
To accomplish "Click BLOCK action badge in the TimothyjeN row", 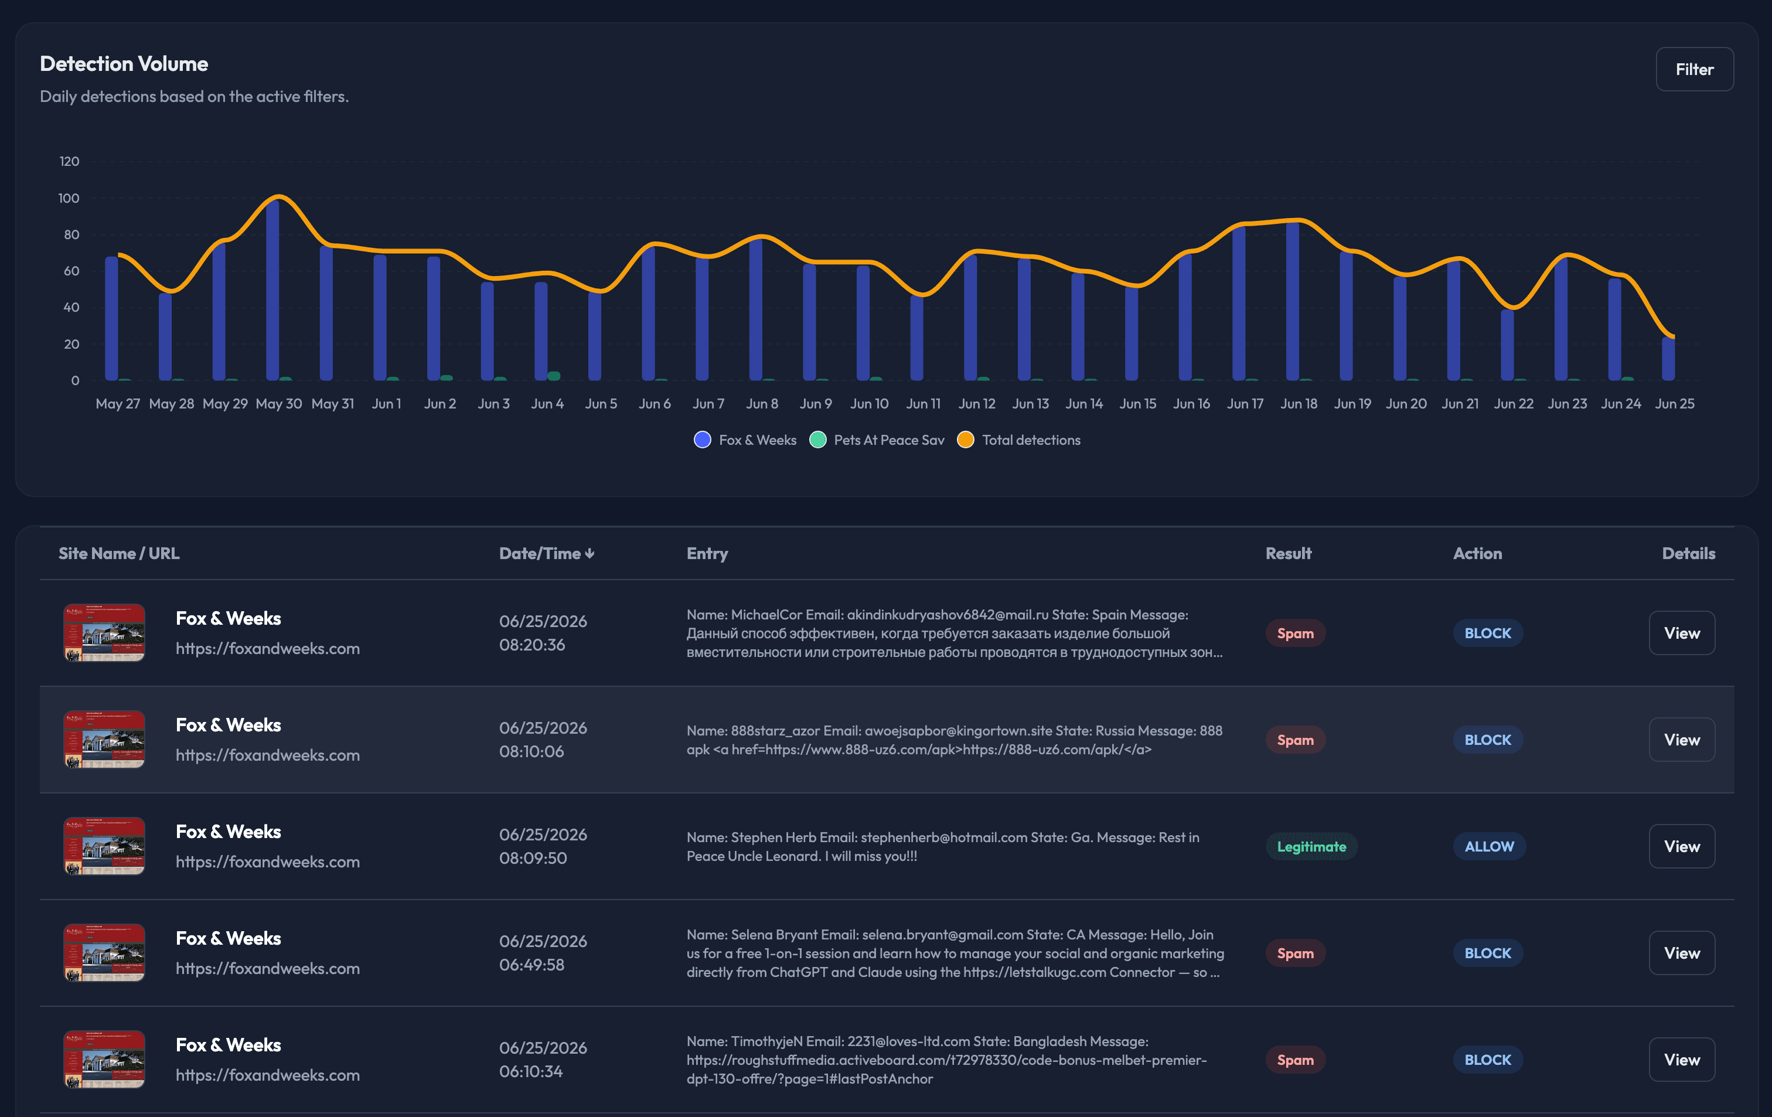I will [1487, 1060].
